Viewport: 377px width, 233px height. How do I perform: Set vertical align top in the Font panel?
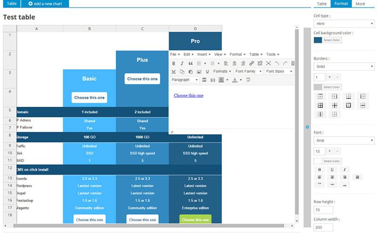[320, 185]
